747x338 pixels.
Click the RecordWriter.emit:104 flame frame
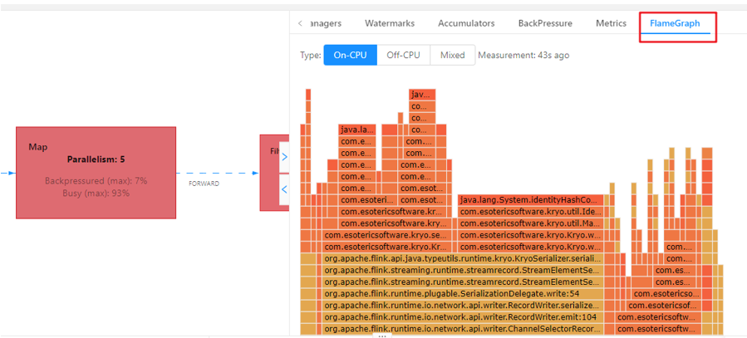(x=462, y=316)
